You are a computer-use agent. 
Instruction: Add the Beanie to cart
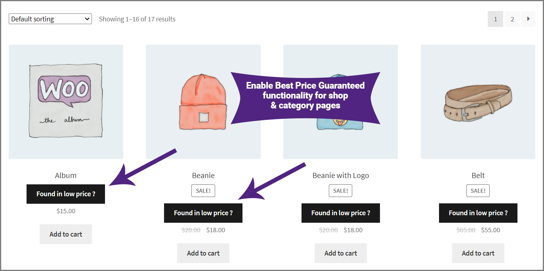(203, 253)
